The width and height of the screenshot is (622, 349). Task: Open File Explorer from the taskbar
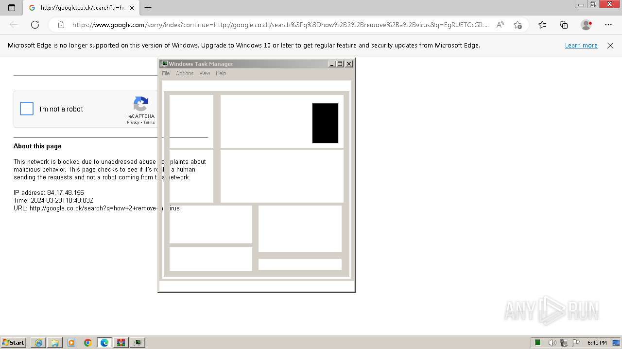coord(55,343)
